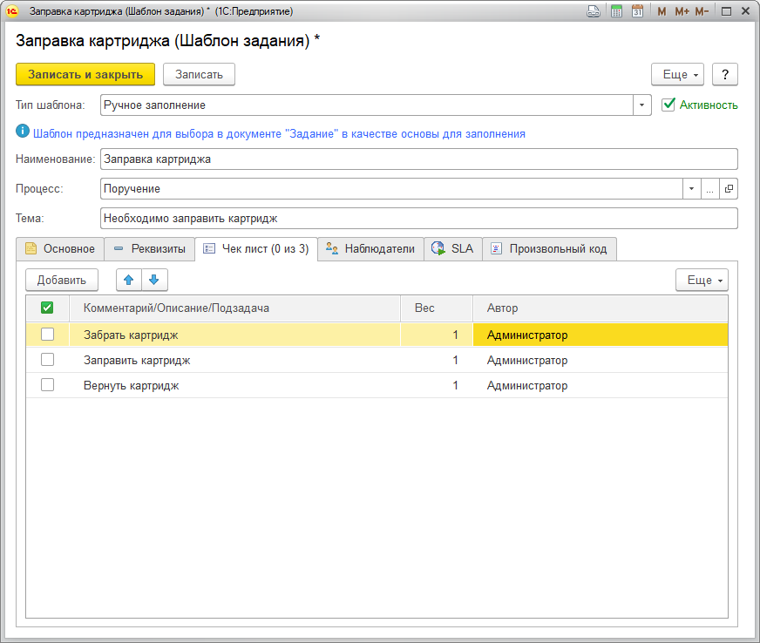
Task: Expand the Процесс dropdown arrow
Action: 692,189
